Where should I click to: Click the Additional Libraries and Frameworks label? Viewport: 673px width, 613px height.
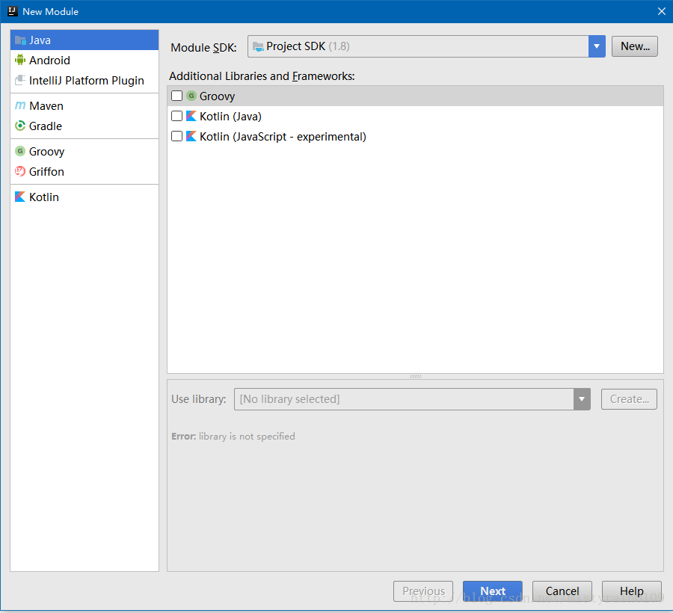coord(262,76)
